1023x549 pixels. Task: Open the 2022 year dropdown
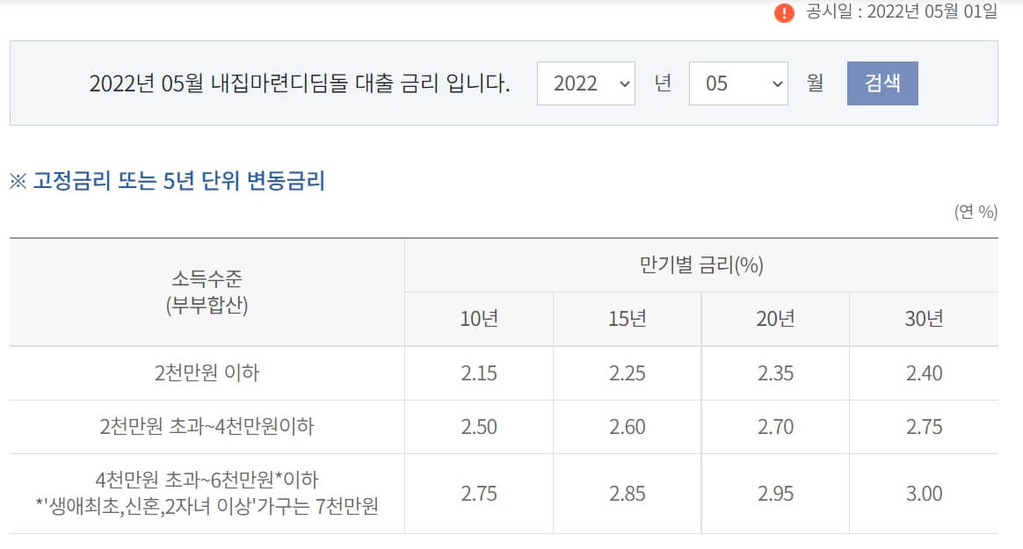[584, 83]
